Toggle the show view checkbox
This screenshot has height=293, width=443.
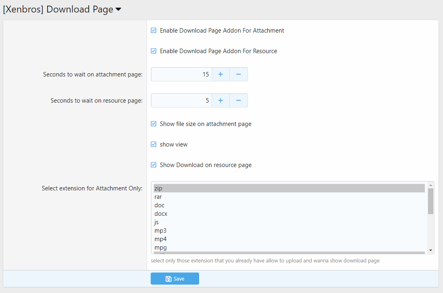point(153,144)
